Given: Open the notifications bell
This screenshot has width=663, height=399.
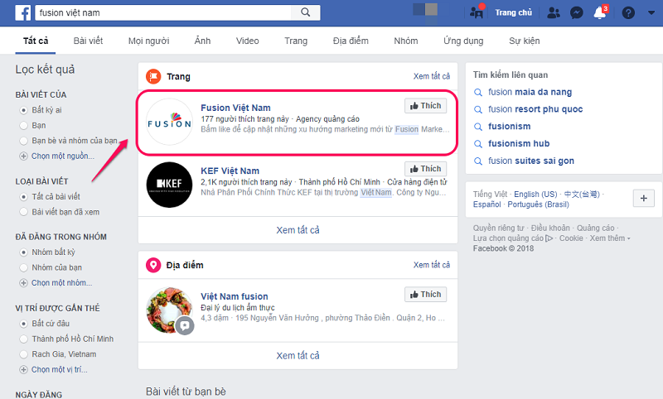Looking at the screenshot, I should tap(599, 12).
